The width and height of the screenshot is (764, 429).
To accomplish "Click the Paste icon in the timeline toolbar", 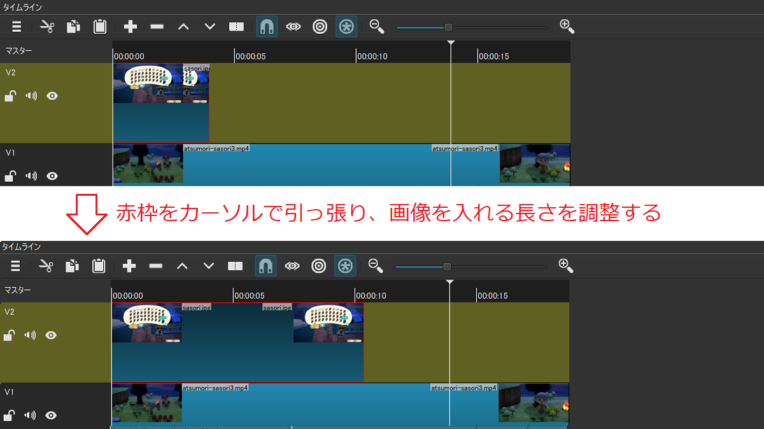I will (x=99, y=26).
